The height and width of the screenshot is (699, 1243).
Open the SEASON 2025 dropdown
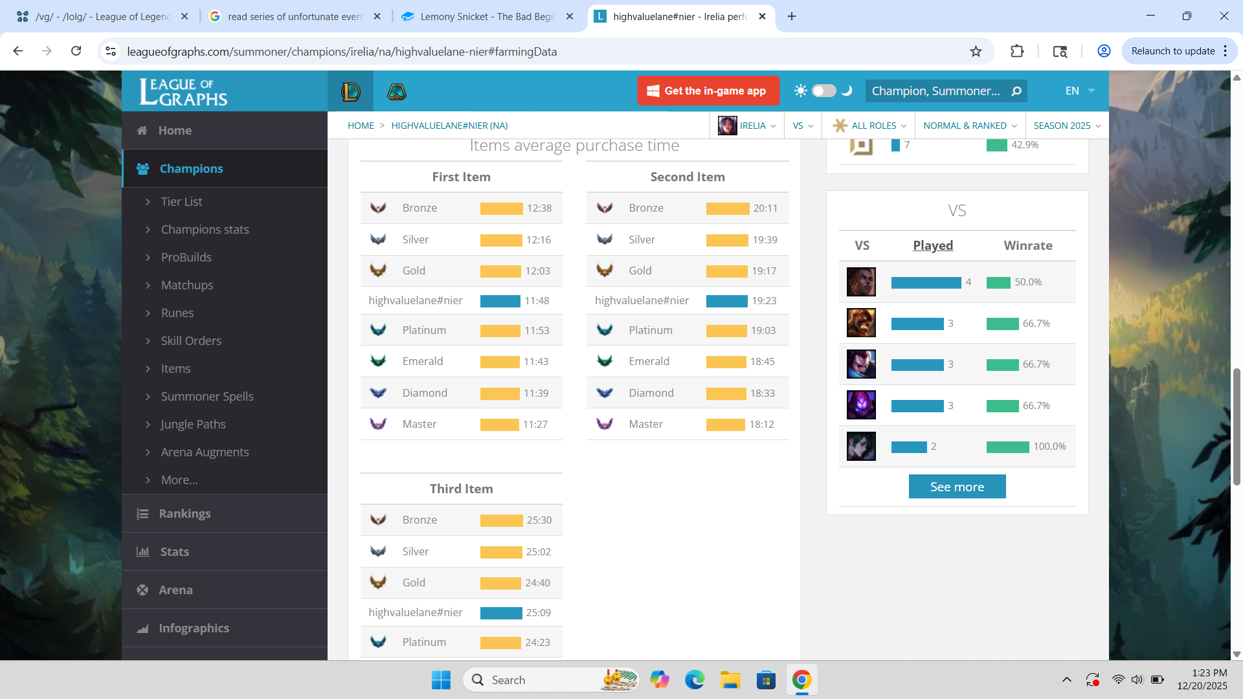click(x=1067, y=126)
